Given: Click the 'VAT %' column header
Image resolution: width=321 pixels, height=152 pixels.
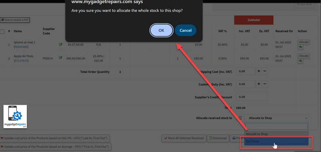Looking at the screenshot, I should pos(222,31).
